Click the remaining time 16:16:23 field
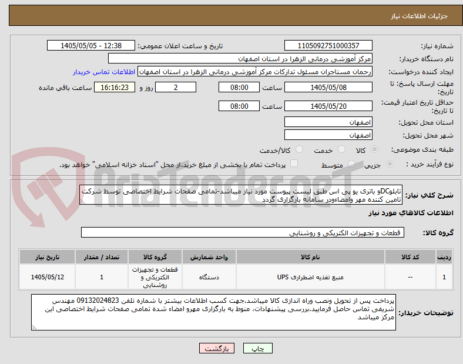The height and width of the screenshot is (364, 463). 115,88
